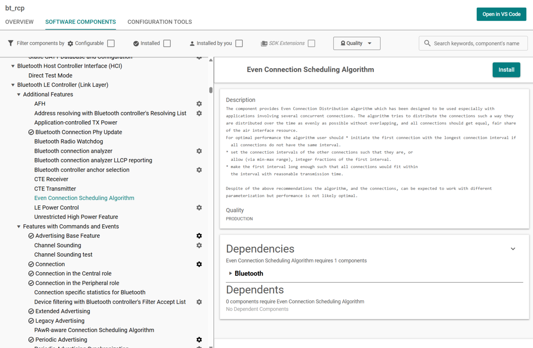Select Unrestricted High Power Feature item
The width and height of the screenshot is (533, 348).
point(76,217)
